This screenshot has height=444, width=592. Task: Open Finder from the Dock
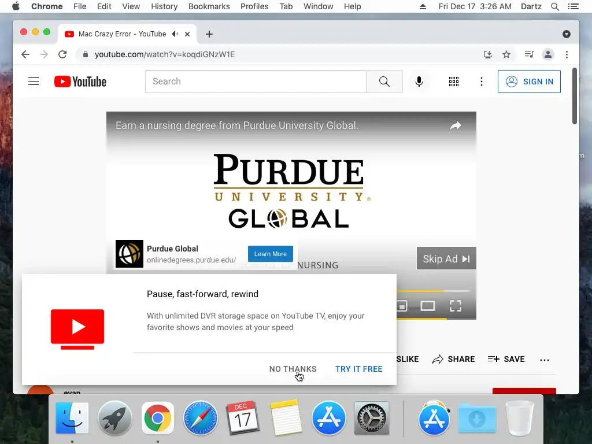tap(72, 418)
